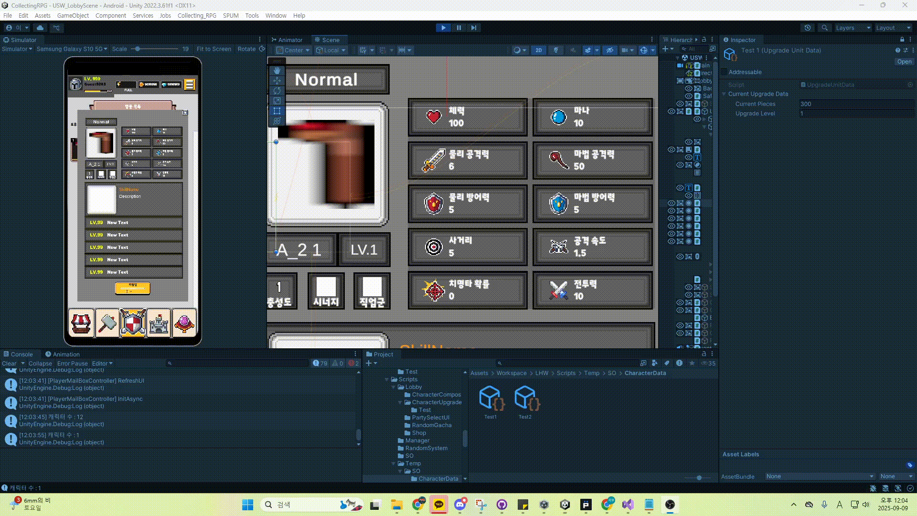917x516 pixels.
Task: Toggle Collapse in Console panel
Action: click(40, 364)
